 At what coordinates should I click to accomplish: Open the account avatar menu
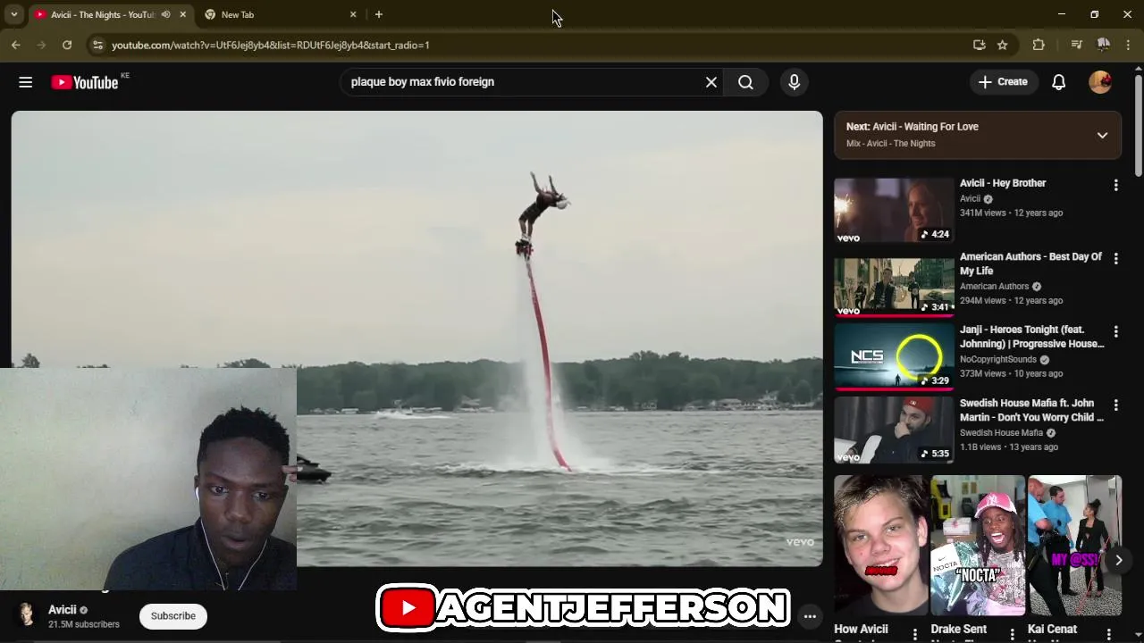[x=1100, y=82]
